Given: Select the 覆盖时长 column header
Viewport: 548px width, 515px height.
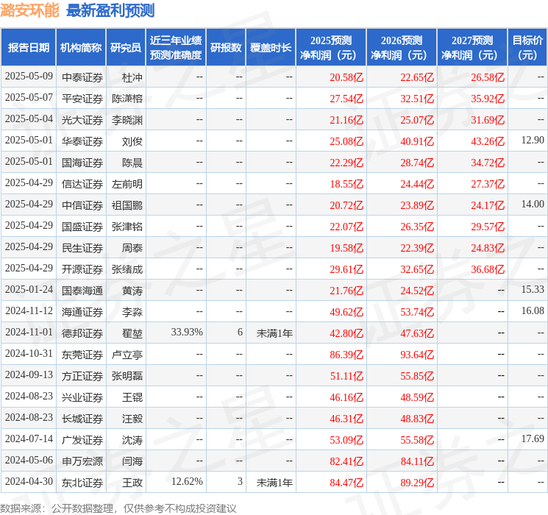Looking at the screenshot, I should click(x=271, y=48).
